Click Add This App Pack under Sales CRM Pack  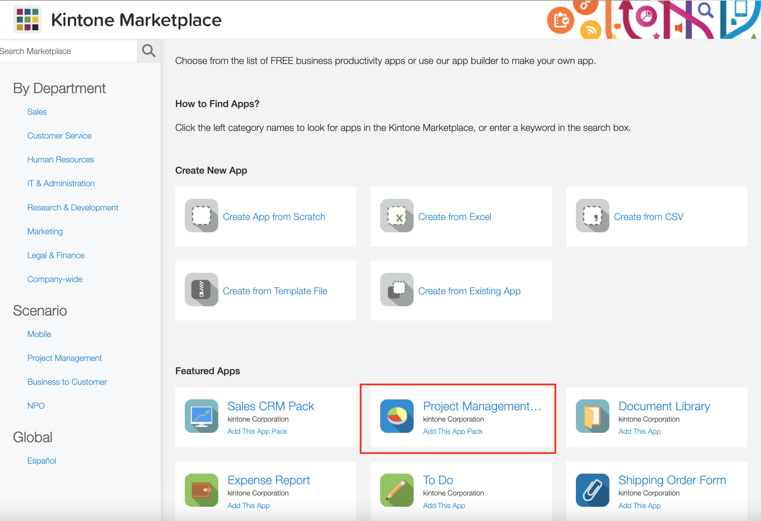(257, 431)
